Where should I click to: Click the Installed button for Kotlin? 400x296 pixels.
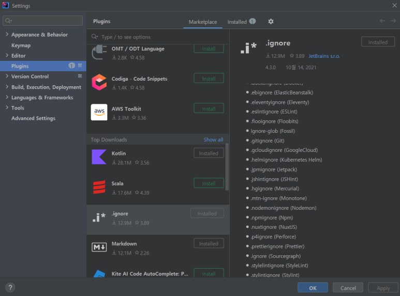click(209, 153)
